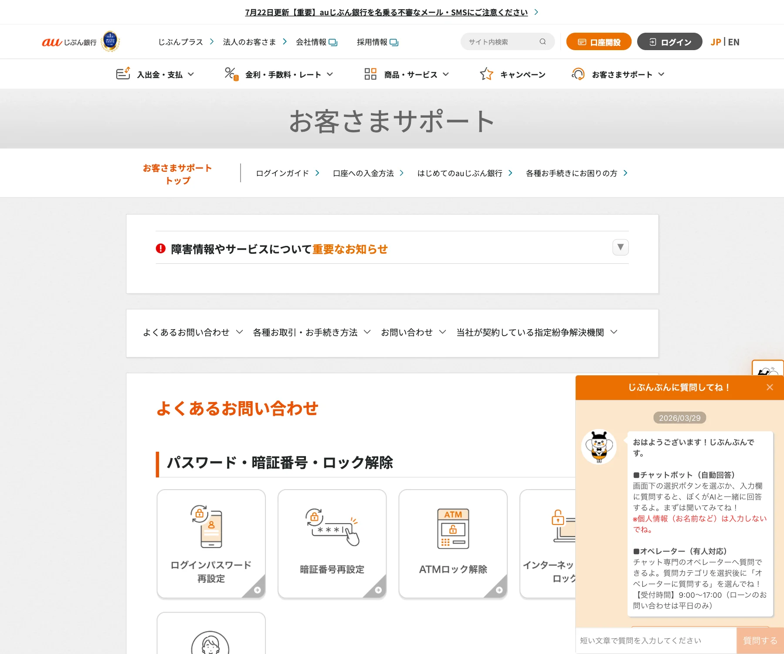Select お客さまサポートトップ in the sub navigation

coord(177,174)
